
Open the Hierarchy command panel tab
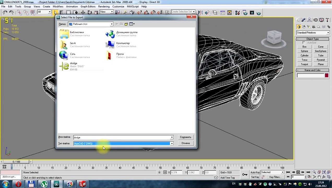click(309, 20)
